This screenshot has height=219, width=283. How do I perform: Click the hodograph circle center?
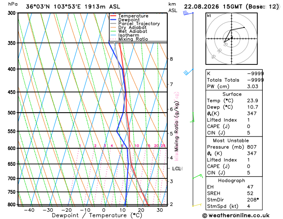[x=232, y=38]
